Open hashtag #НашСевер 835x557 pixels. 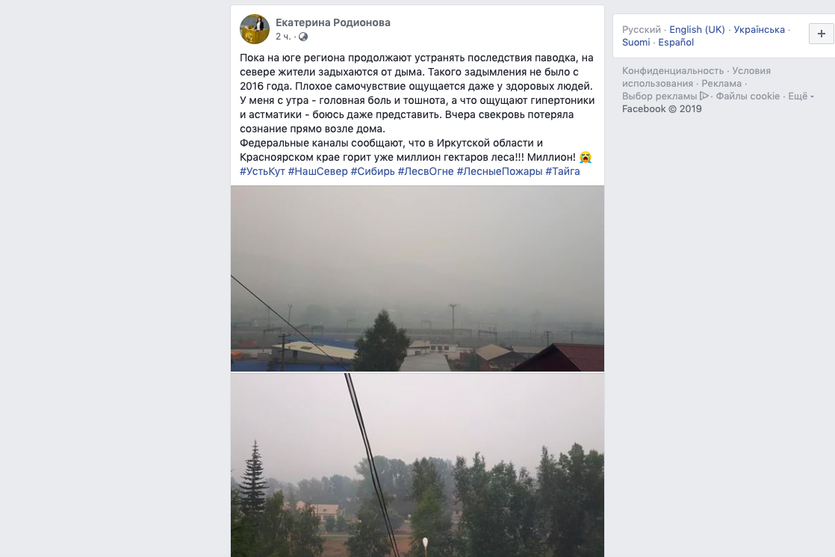click(x=318, y=172)
